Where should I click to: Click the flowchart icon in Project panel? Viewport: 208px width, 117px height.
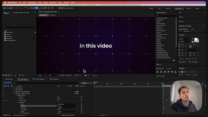(x=35, y=32)
